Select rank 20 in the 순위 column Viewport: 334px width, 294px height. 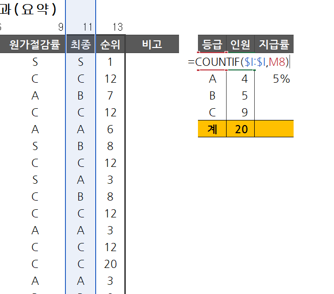click(110, 264)
